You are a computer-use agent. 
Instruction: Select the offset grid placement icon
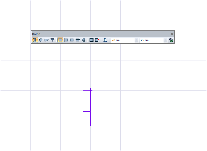(x=78, y=40)
